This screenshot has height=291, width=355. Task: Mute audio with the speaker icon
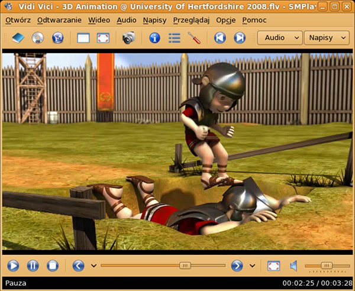pos(293,266)
